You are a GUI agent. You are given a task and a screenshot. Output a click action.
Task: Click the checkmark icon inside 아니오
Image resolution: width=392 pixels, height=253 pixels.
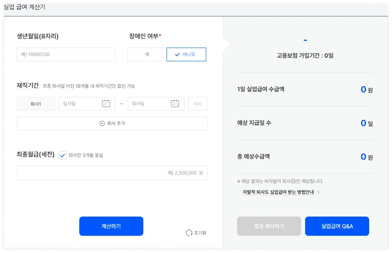[178, 54]
